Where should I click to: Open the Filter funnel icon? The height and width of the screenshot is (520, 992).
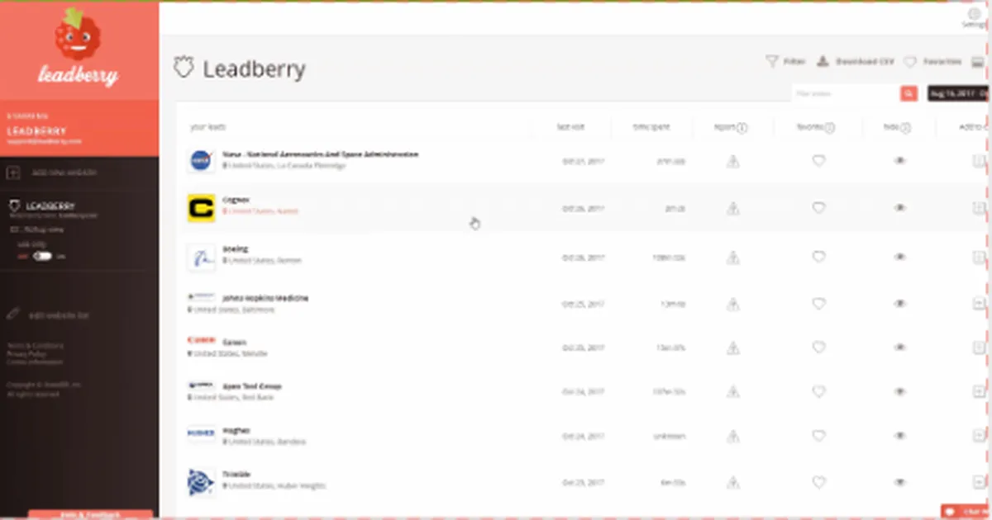click(771, 62)
